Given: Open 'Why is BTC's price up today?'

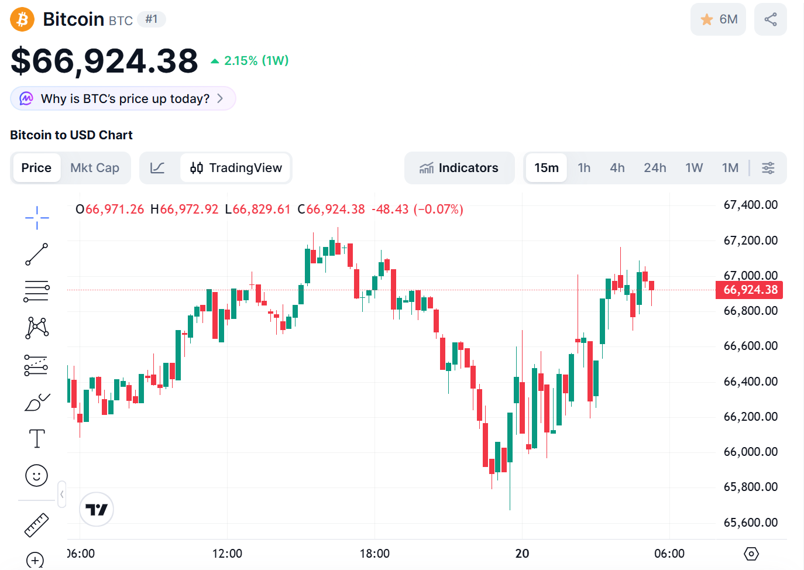Looking at the screenshot, I should (123, 98).
